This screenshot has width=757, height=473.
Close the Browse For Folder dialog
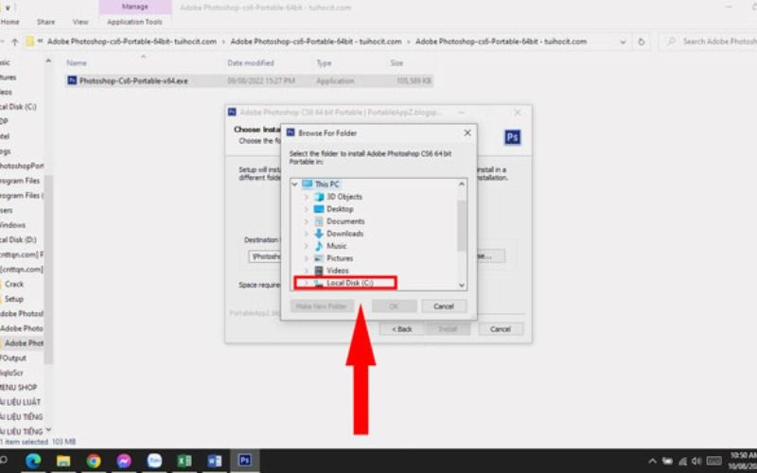point(467,132)
